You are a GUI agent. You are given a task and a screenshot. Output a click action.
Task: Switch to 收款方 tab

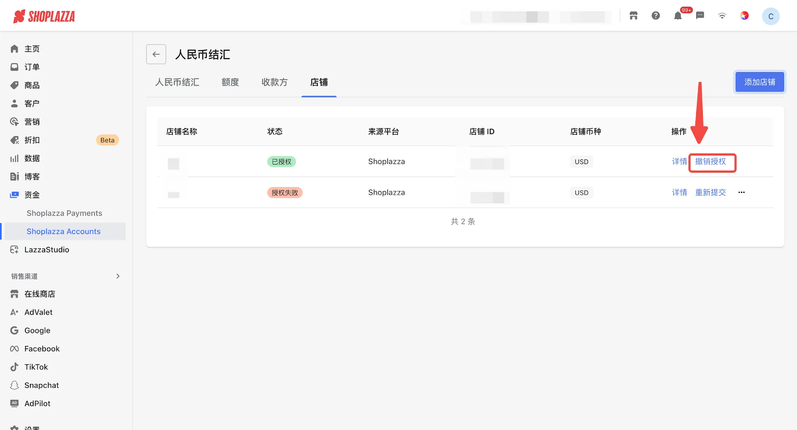point(275,82)
